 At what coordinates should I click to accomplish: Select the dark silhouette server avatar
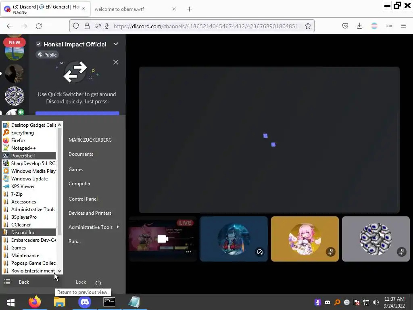[x=14, y=73]
